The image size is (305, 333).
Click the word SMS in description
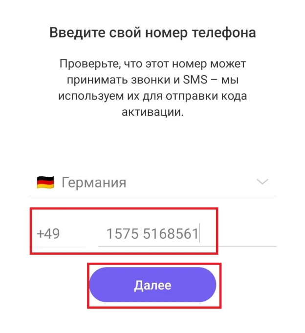click(195, 80)
